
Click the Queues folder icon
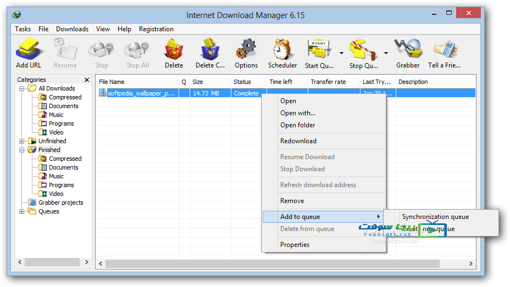[x=32, y=211]
